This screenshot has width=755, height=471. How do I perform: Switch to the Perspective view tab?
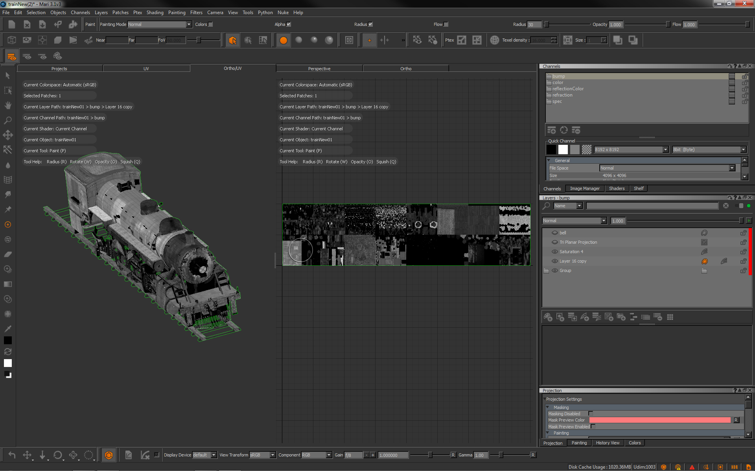pos(319,69)
